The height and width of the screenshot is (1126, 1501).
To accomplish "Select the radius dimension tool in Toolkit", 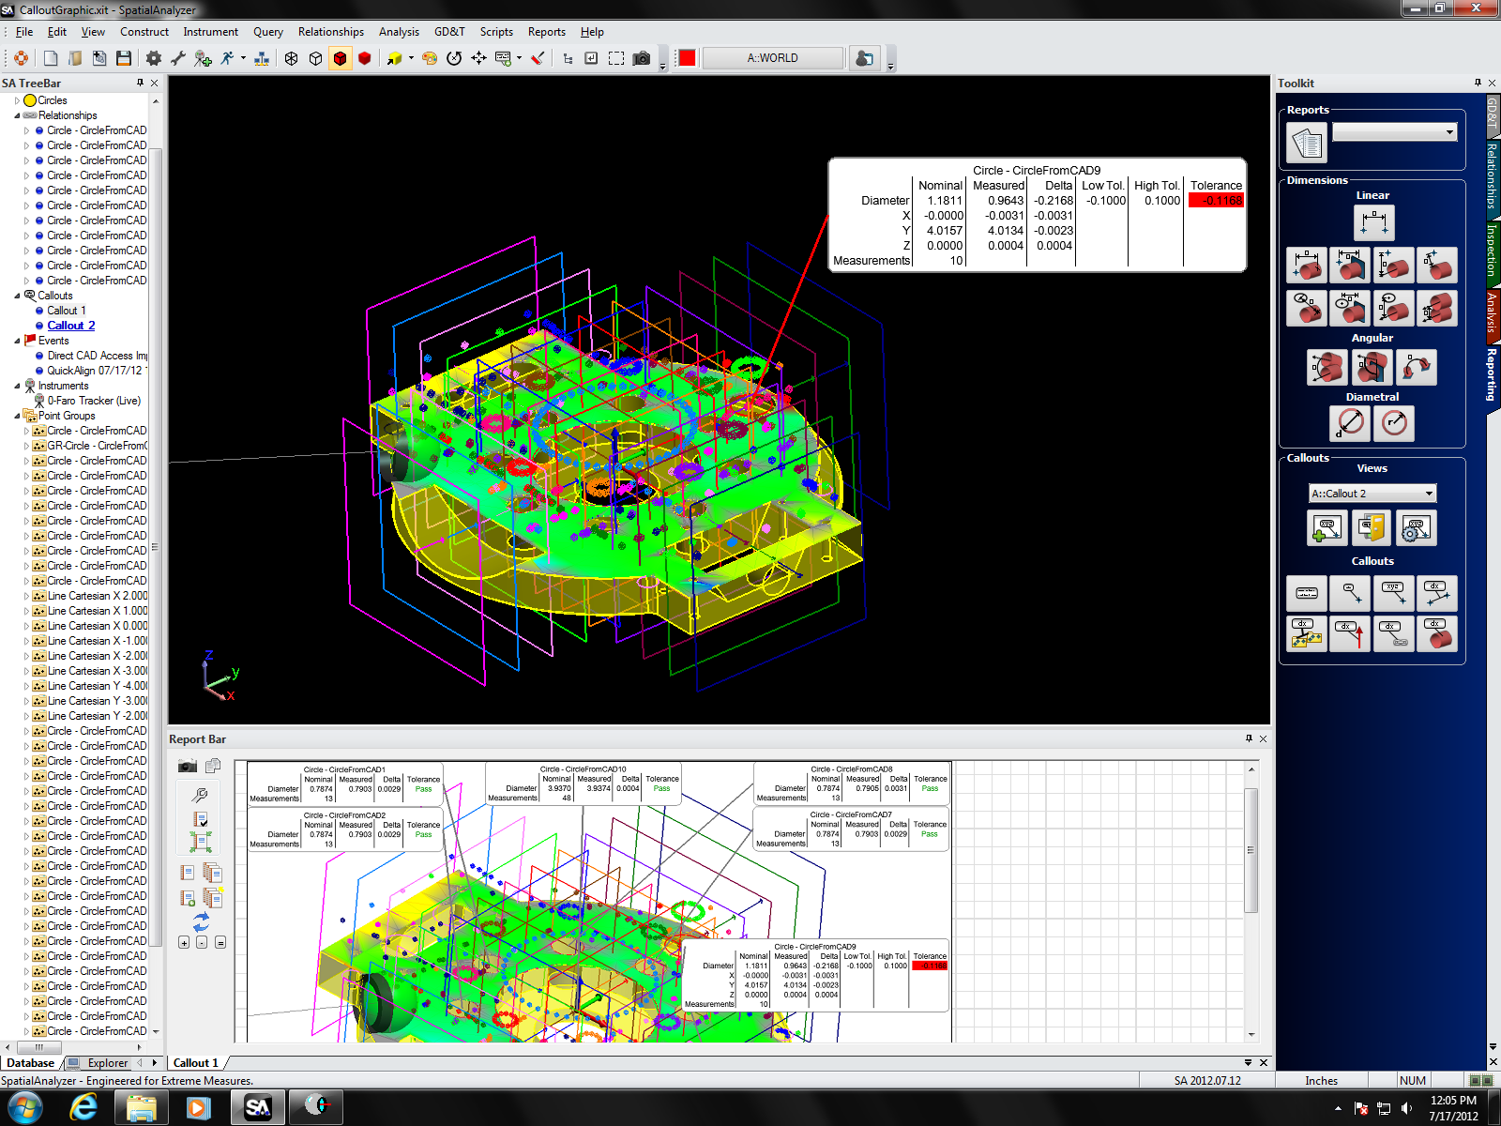I will [1394, 423].
